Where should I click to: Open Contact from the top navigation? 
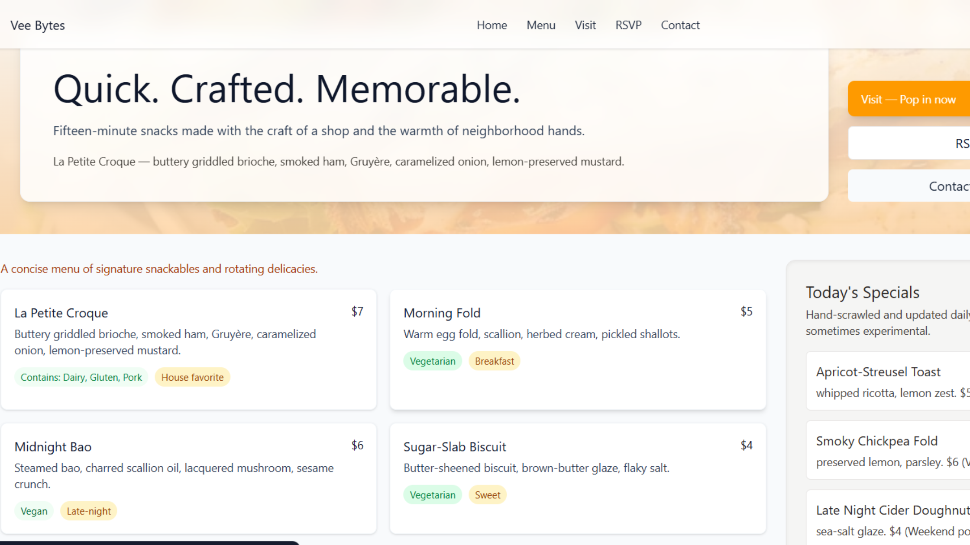coord(680,25)
